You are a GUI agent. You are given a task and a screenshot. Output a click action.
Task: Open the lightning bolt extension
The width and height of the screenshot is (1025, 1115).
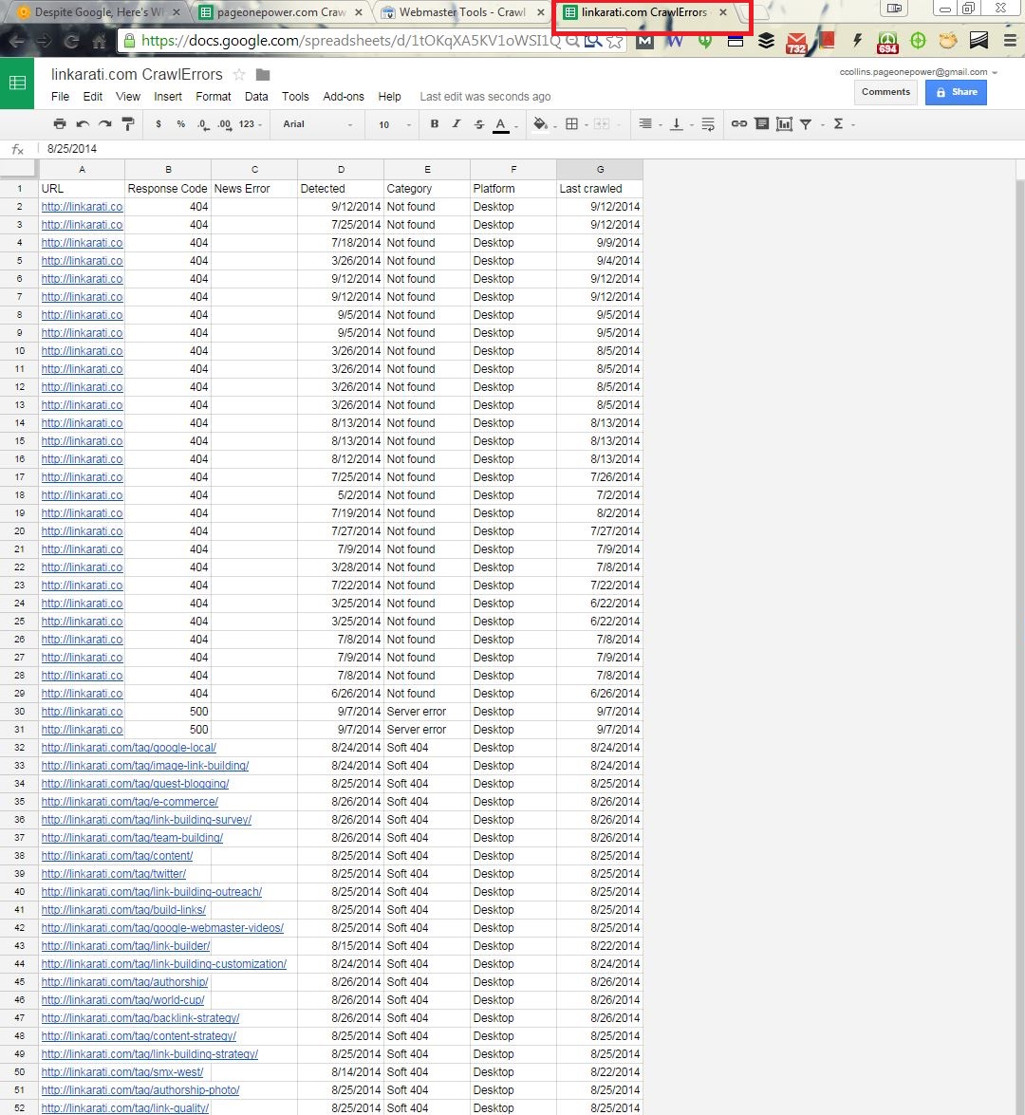coord(857,41)
